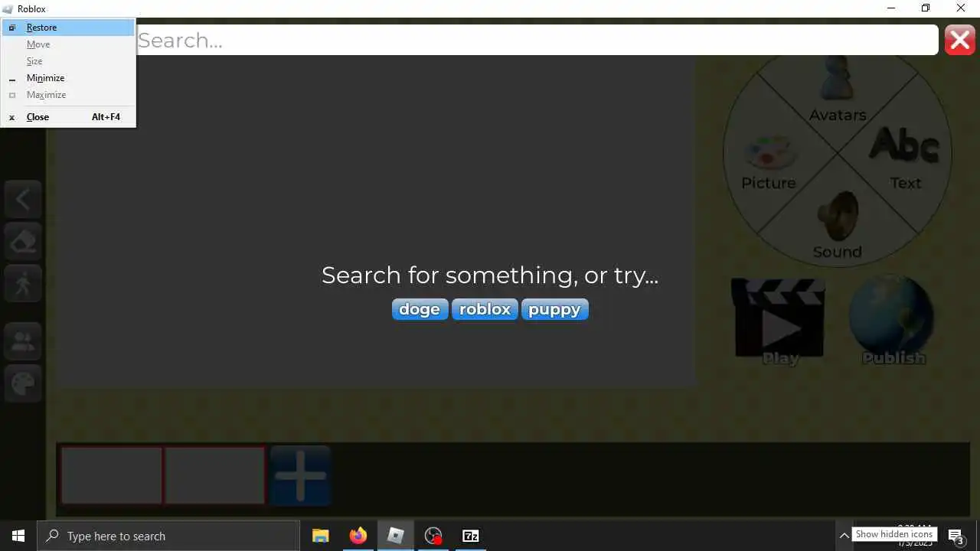Open the notification center icon
Screen dimensions: 980x551
coord(956,536)
